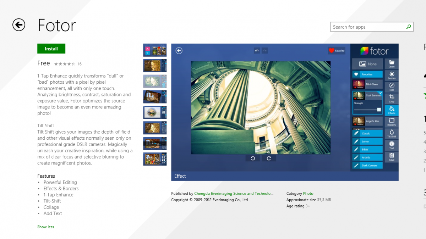Click the '1-Tap Enhance' feature bullet
This screenshot has height=239, width=426.
[x=59, y=195]
